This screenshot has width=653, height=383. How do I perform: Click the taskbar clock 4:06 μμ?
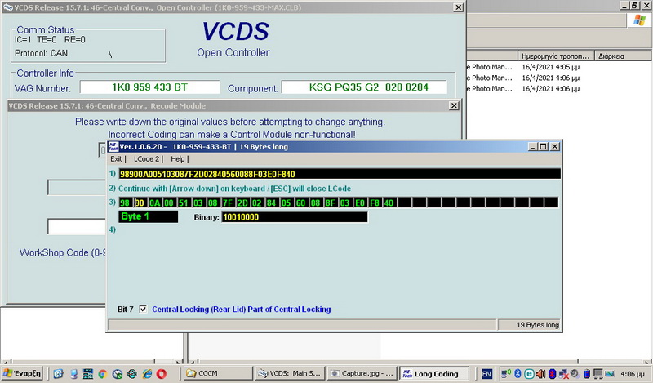coord(632,374)
